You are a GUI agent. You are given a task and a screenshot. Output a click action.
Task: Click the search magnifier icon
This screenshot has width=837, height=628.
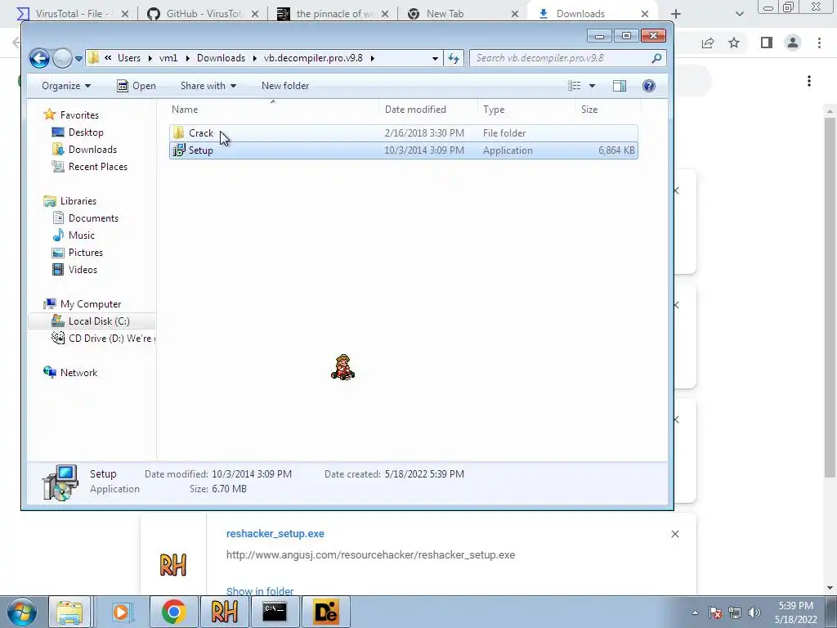(656, 58)
